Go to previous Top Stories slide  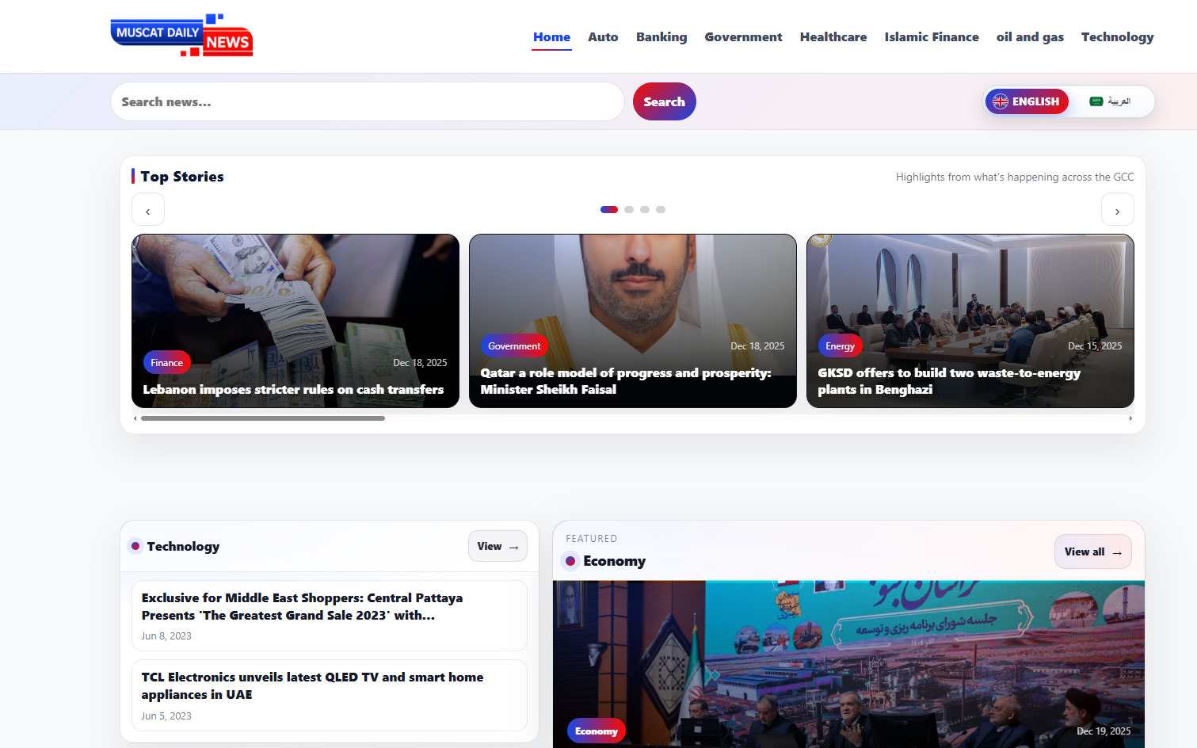click(148, 211)
